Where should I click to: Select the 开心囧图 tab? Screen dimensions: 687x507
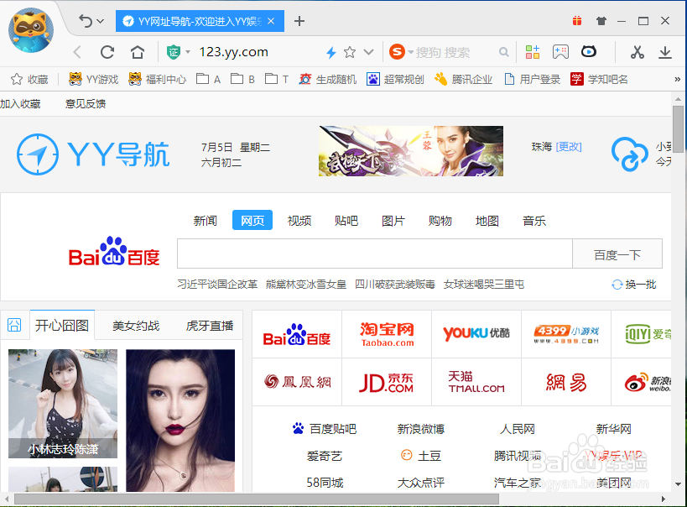point(60,324)
